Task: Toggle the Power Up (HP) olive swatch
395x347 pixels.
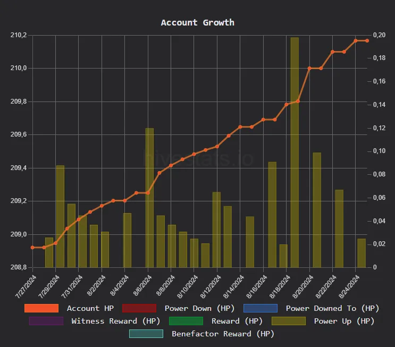Action: pyautogui.click(x=289, y=321)
